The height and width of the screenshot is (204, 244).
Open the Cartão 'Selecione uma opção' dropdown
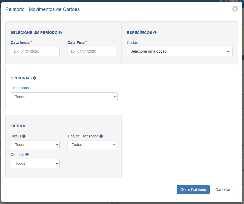[180, 52]
